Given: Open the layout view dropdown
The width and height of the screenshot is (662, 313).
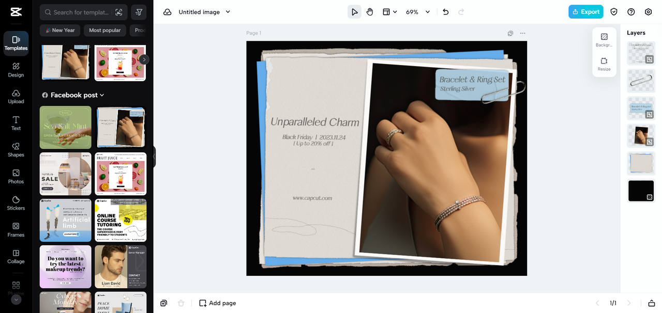Looking at the screenshot, I should click(x=389, y=12).
